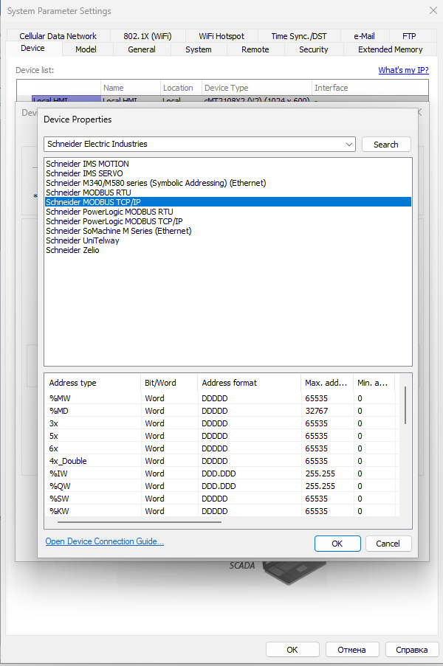This screenshot has width=443, height=666.
Task: Click the vertical scrollbar of address table
Action: click(x=405, y=405)
